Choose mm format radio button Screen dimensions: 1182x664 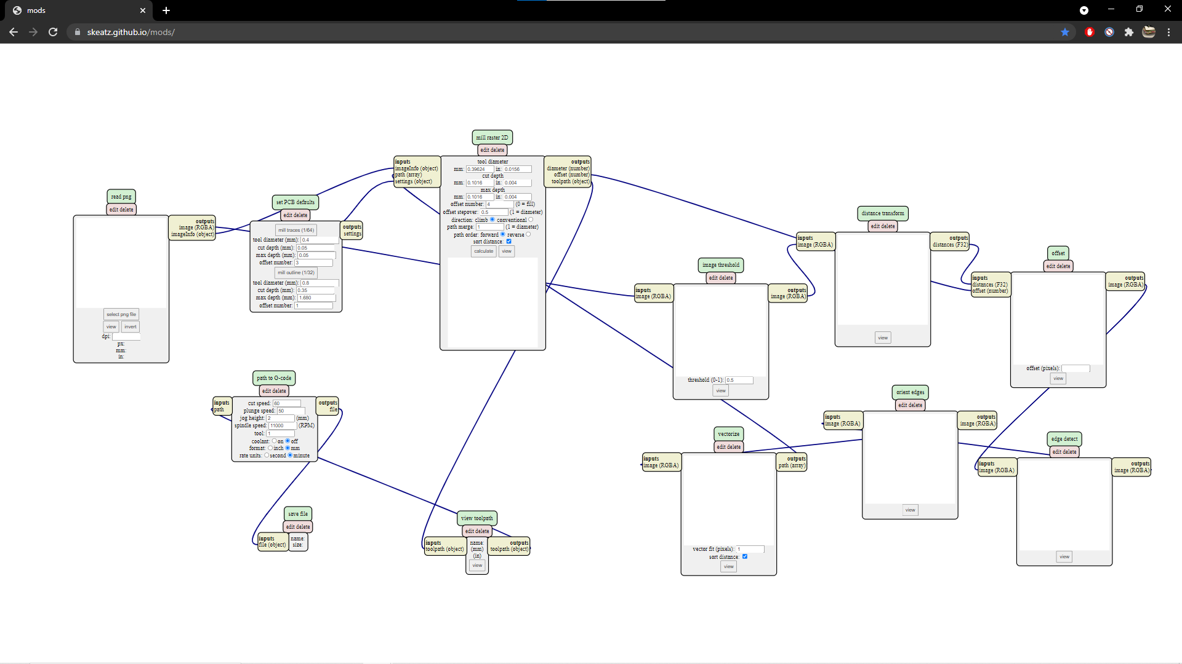pos(287,448)
